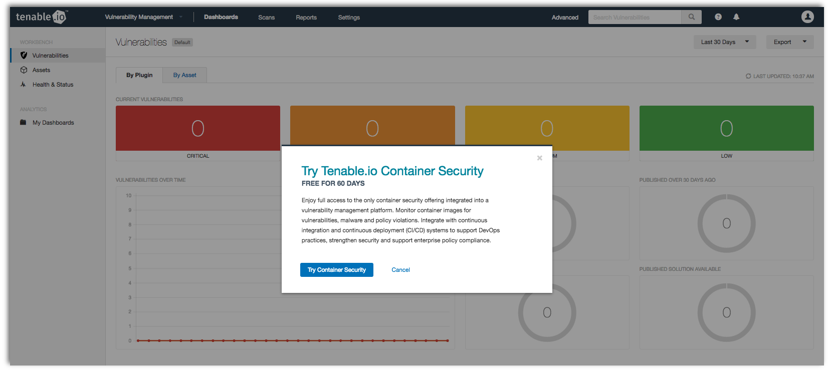
Task: Close the Container Security dialog with X
Action: pyautogui.click(x=540, y=158)
